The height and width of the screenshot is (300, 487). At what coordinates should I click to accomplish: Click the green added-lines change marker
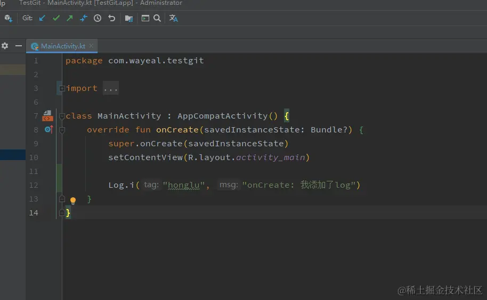pos(59,178)
